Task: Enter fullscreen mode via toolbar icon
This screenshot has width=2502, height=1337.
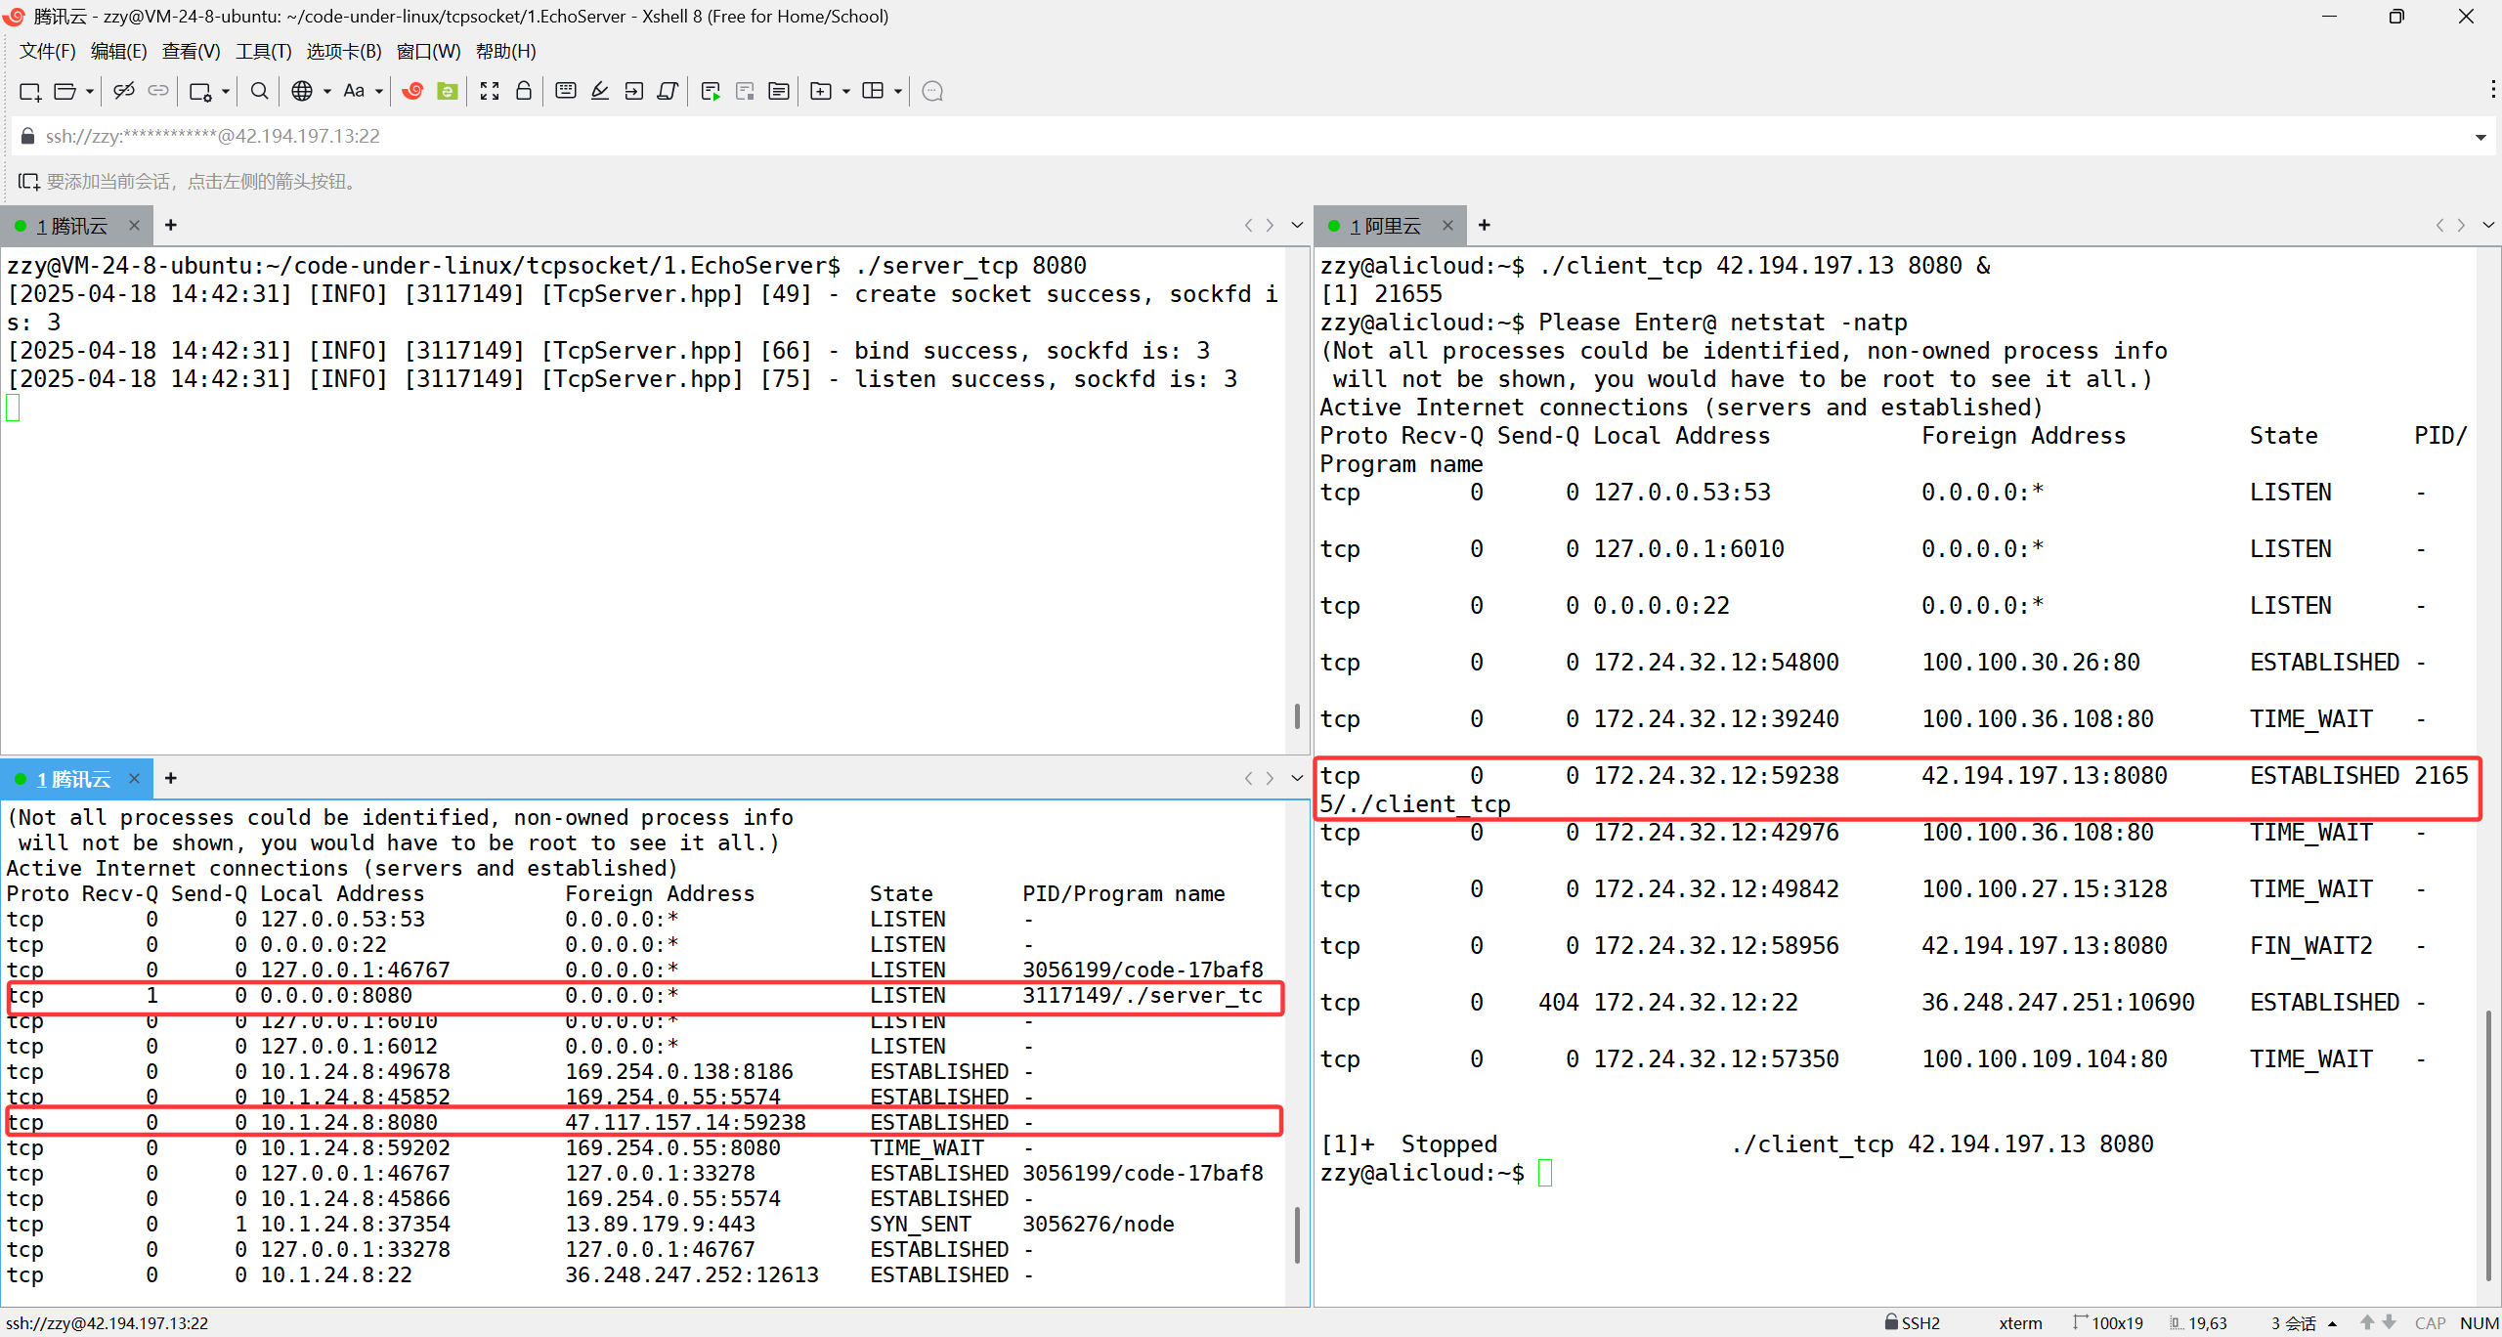Action: [490, 91]
